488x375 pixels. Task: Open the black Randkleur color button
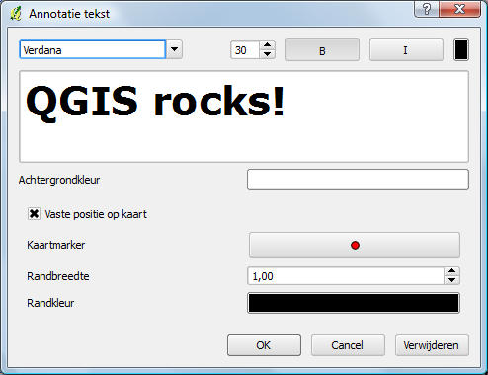tap(354, 303)
